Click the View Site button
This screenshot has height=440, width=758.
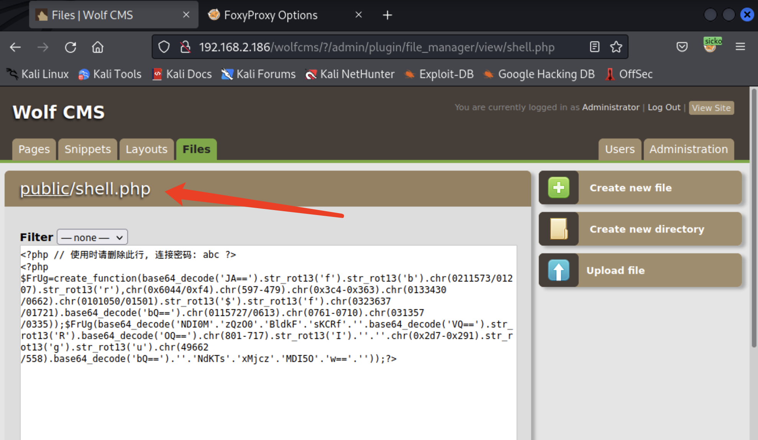pos(711,108)
